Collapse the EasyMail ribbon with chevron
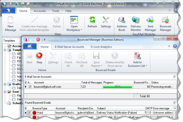183x122 pixels. coord(170,10)
